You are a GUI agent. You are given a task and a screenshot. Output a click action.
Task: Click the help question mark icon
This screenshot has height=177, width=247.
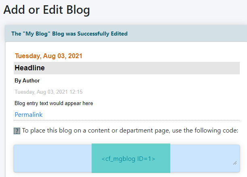17,131
